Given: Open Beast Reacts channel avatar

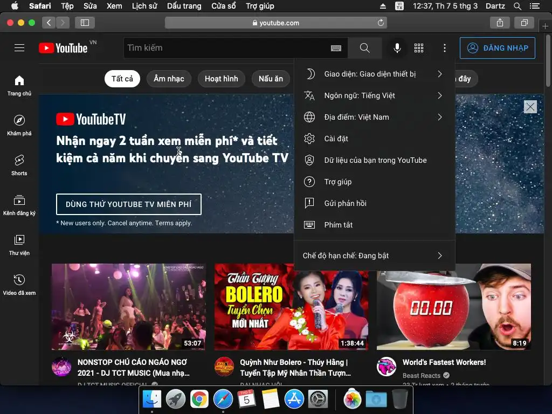Looking at the screenshot, I should 387,367.
